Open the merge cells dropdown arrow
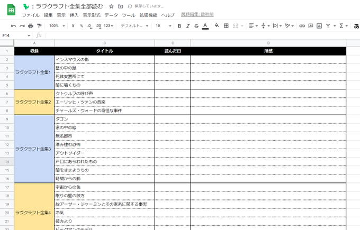Viewport: 360px width, 230px height. [x=242, y=26]
